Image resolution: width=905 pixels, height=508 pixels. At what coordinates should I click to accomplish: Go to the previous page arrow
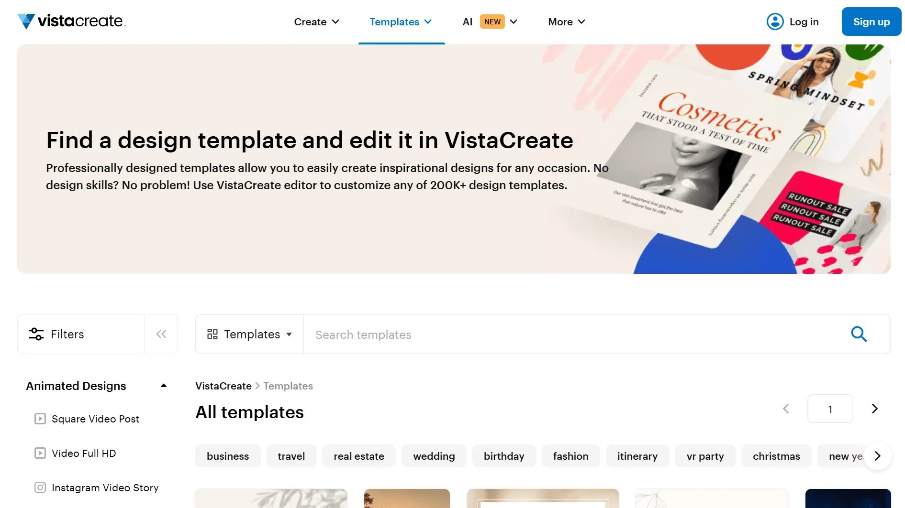pyautogui.click(x=786, y=409)
